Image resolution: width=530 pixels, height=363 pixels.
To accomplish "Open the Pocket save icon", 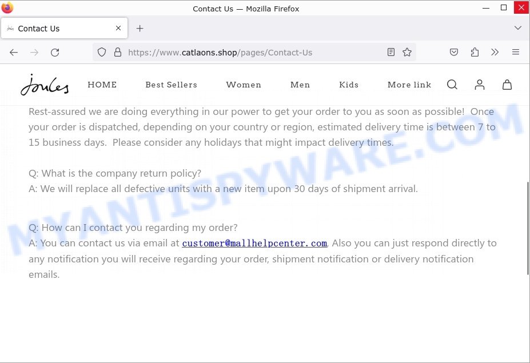I will pos(454,52).
